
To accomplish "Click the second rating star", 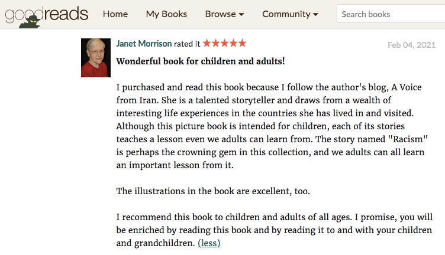I will (216, 43).
